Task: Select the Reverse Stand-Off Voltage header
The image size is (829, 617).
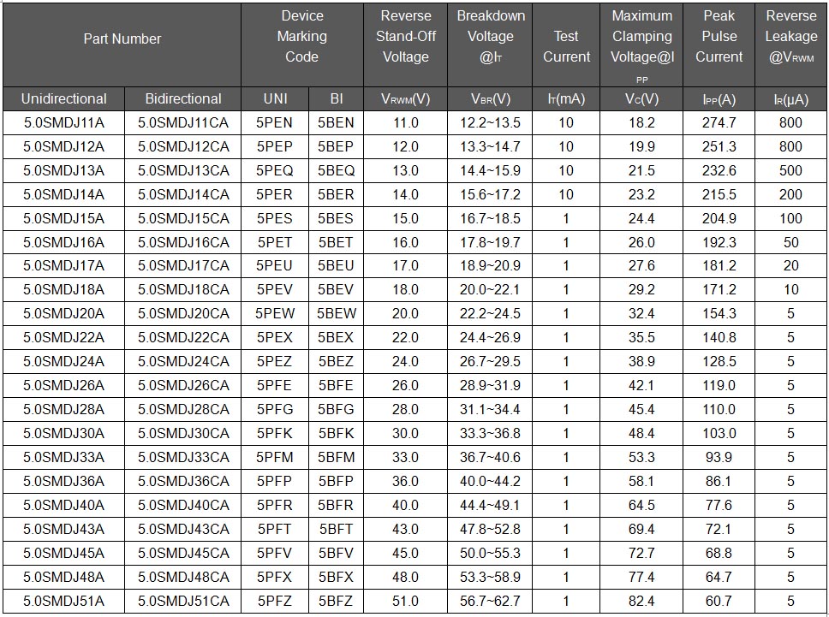Action: click(x=405, y=37)
